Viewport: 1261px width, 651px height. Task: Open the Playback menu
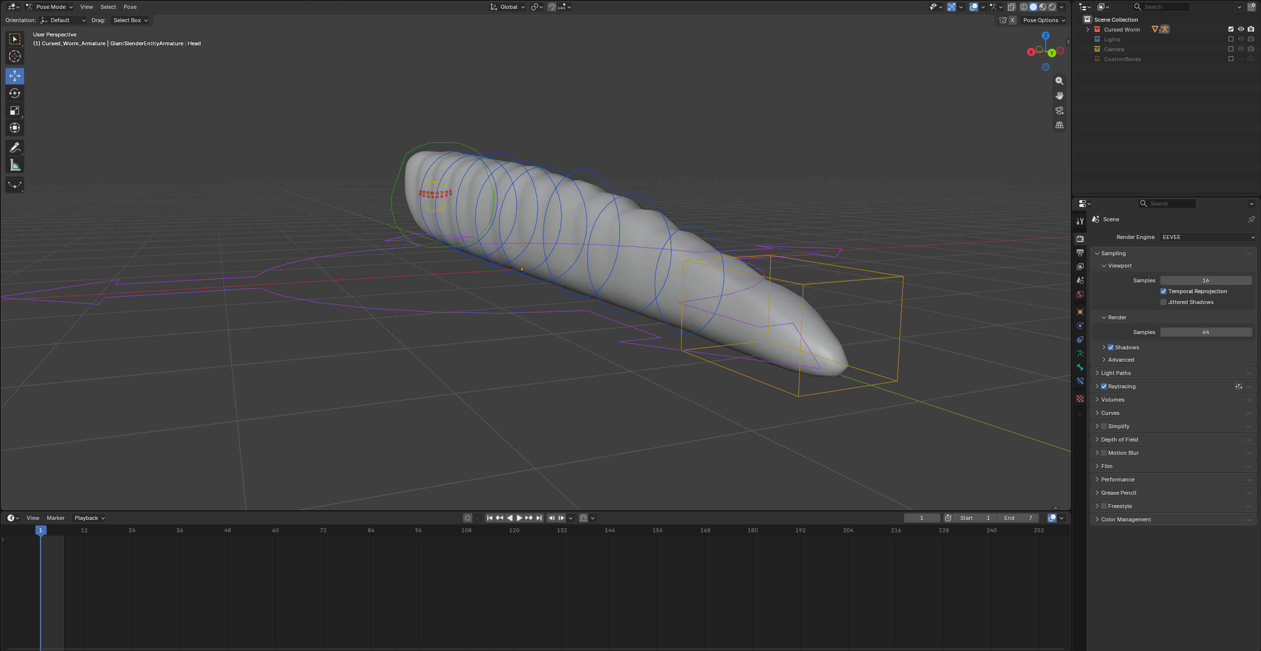point(89,518)
